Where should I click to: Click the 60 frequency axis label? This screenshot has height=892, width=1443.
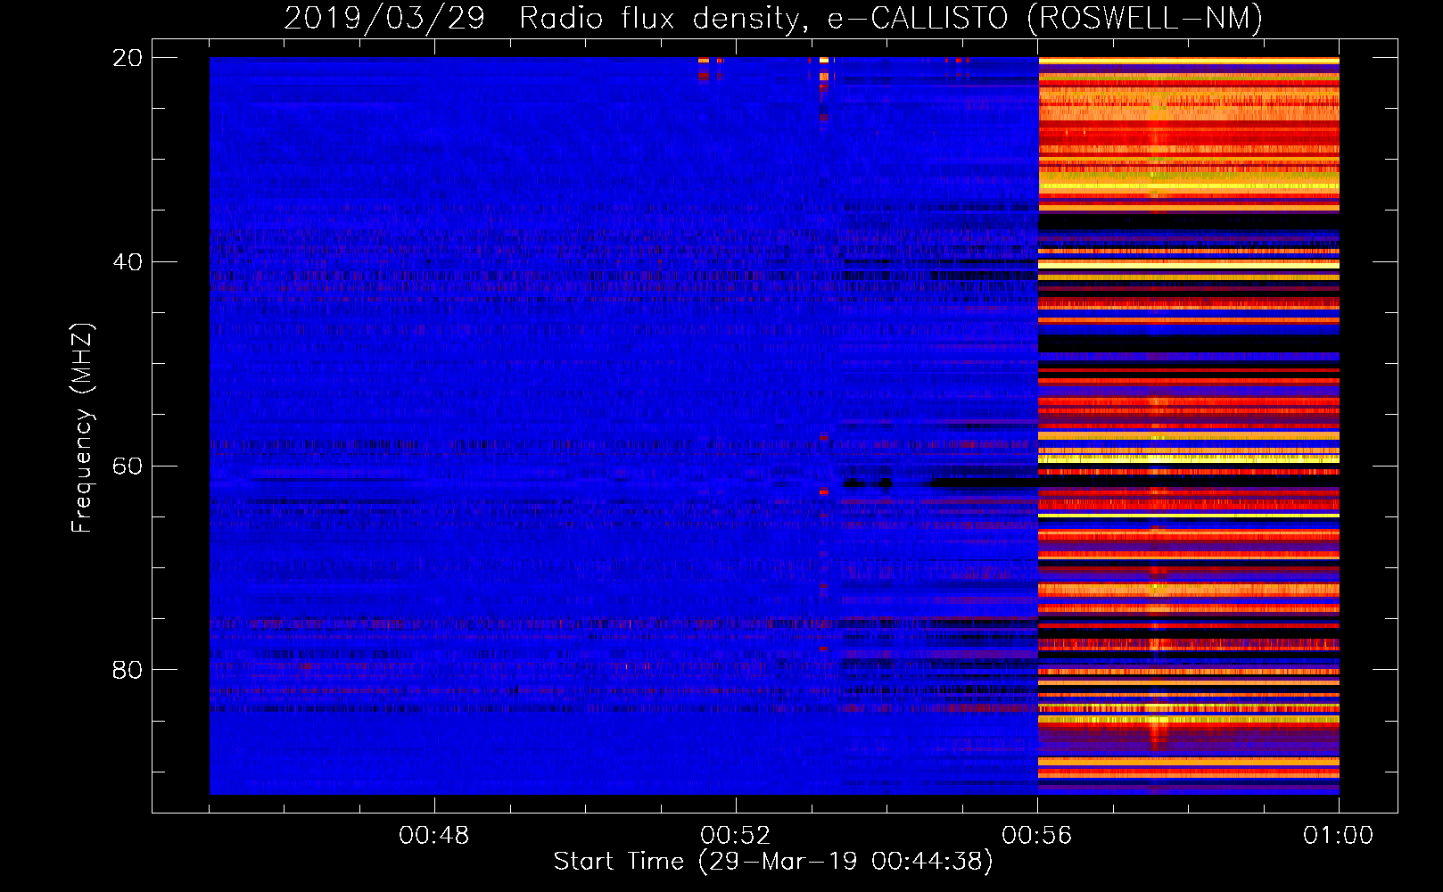pyautogui.click(x=128, y=466)
